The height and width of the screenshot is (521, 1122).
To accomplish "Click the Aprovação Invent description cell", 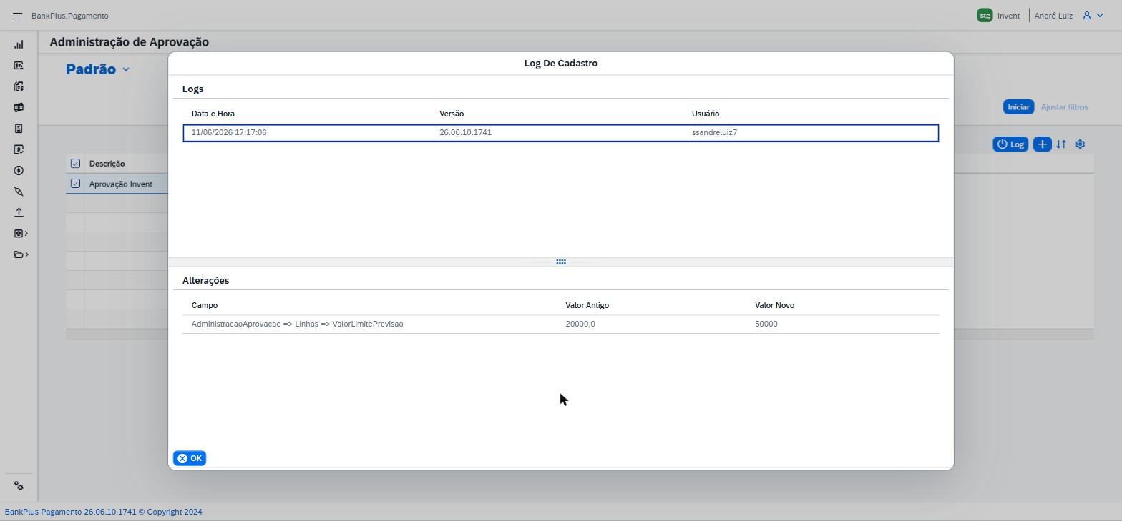I will [121, 184].
